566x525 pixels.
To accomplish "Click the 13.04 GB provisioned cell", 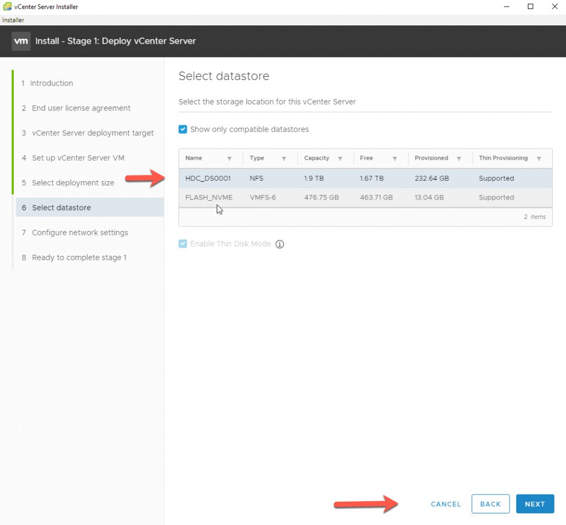I will click(429, 197).
